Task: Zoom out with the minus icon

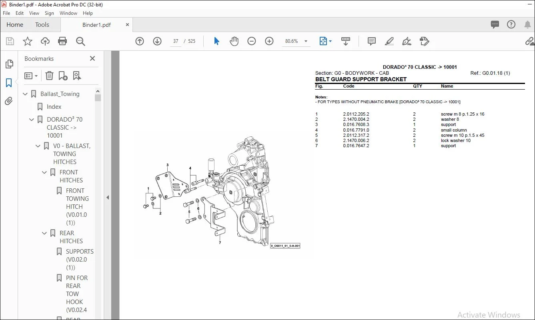Action: click(252, 41)
